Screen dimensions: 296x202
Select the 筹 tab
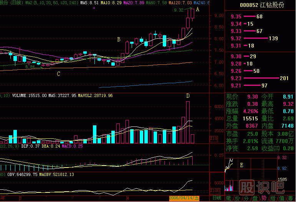pyautogui.click(x=291, y=198)
